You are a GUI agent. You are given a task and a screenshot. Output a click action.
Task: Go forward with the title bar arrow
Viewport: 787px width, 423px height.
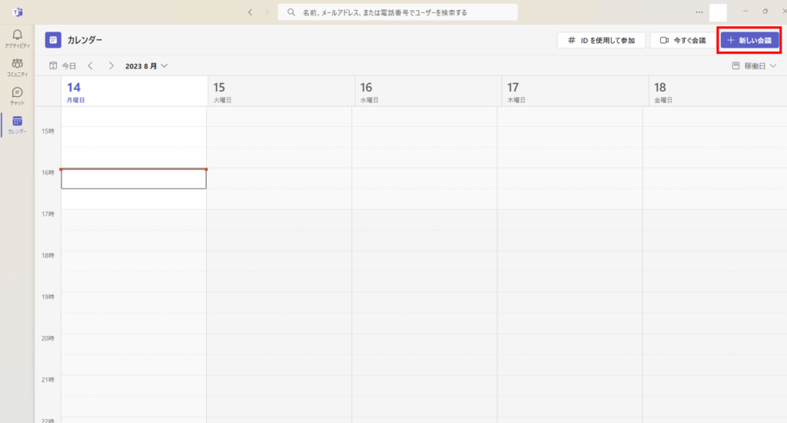coord(267,12)
